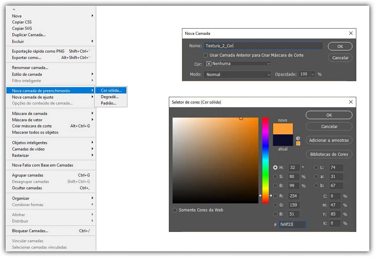The image size is (375, 257).
Task: Click the vertical rainbow hue slider
Action: tap(266, 160)
